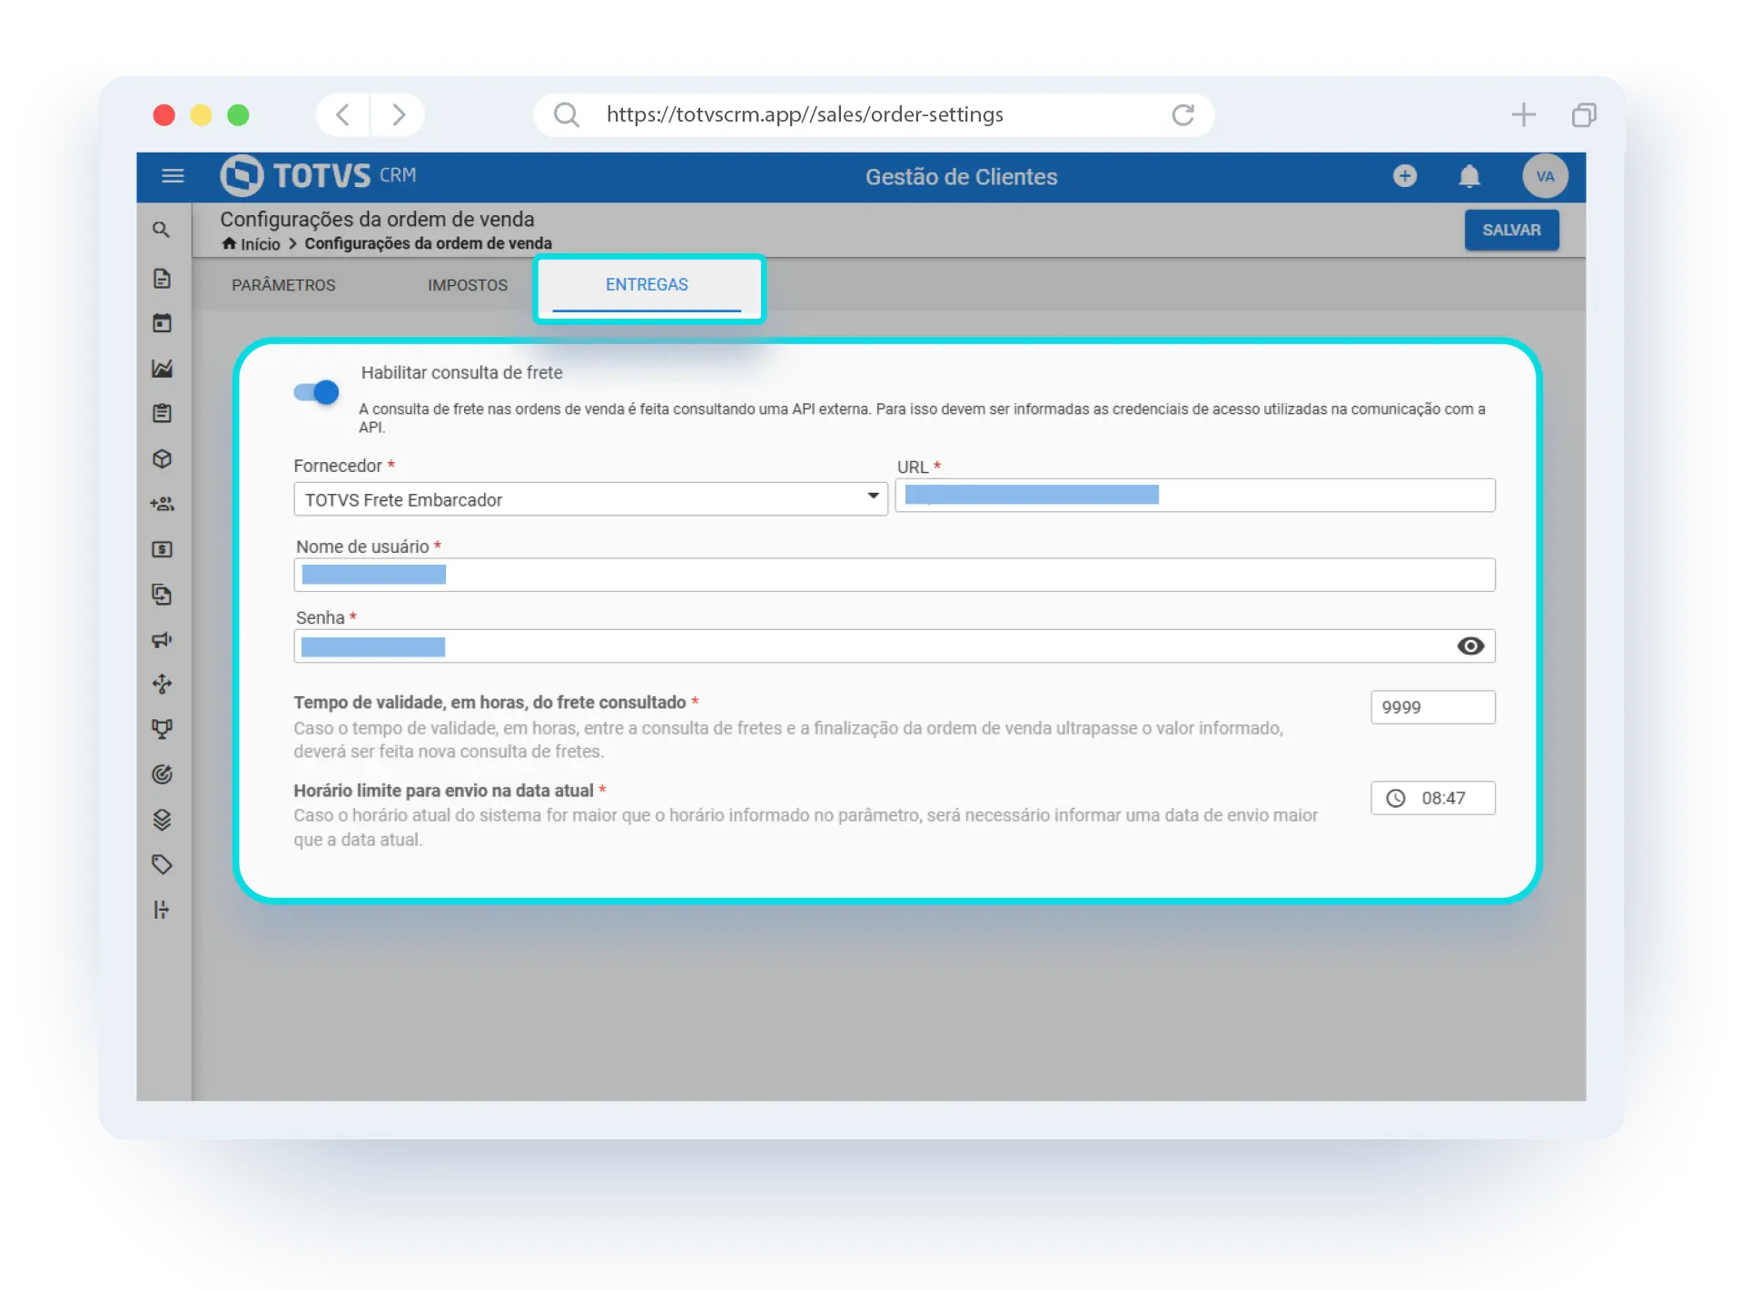The height and width of the screenshot is (1290, 1741).
Task: Open the Fornecedor dropdown
Action: click(x=590, y=499)
